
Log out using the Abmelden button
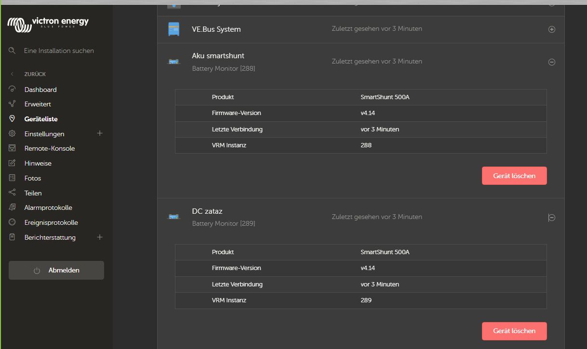point(56,270)
